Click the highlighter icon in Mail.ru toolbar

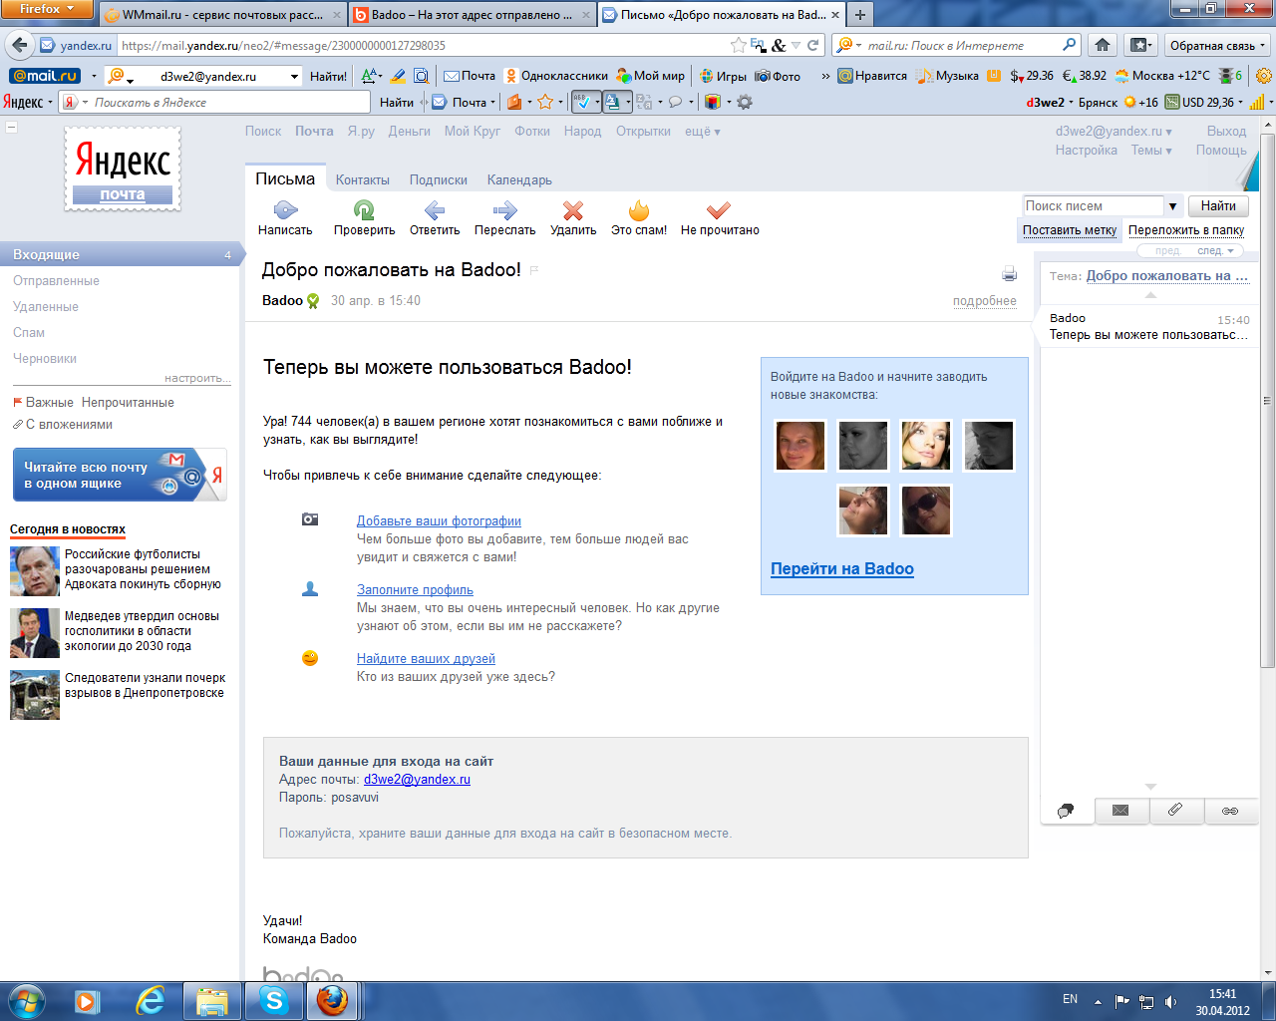click(x=398, y=76)
